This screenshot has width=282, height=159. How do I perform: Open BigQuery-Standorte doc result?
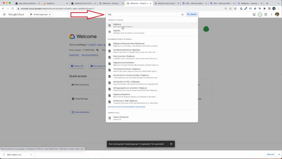coord(152,96)
